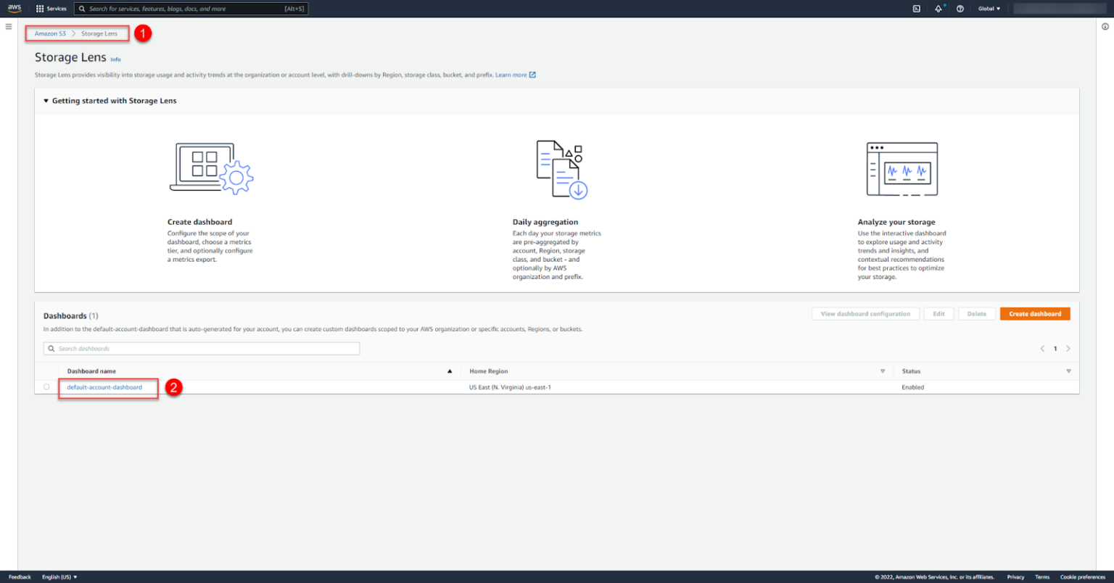Open the CloudShell terminal icon
Viewport: 1114px width, 583px height.
pyautogui.click(x=917, y=9)
